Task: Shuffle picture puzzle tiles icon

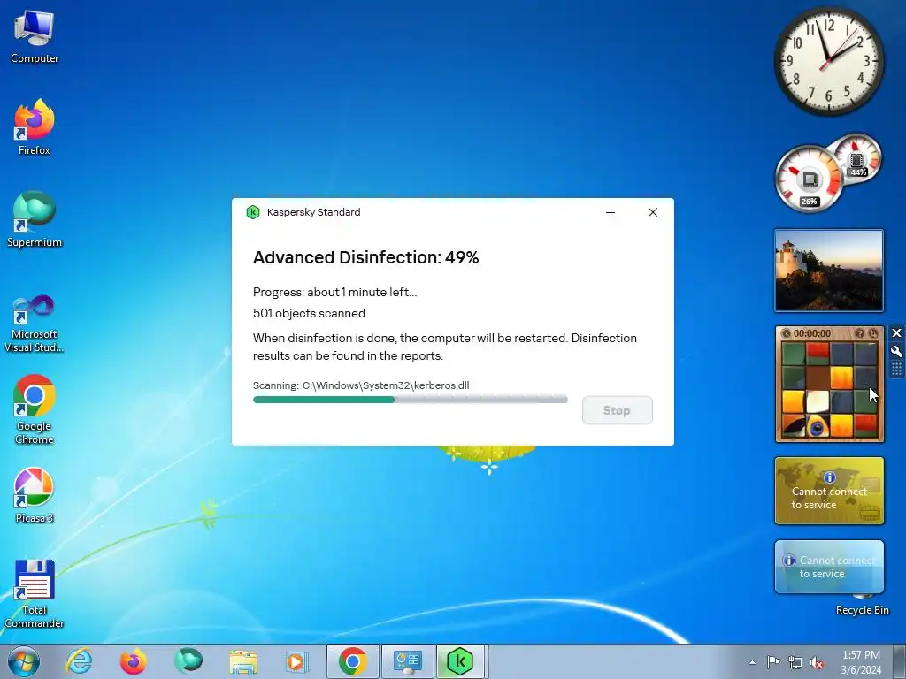Action: 873,333
